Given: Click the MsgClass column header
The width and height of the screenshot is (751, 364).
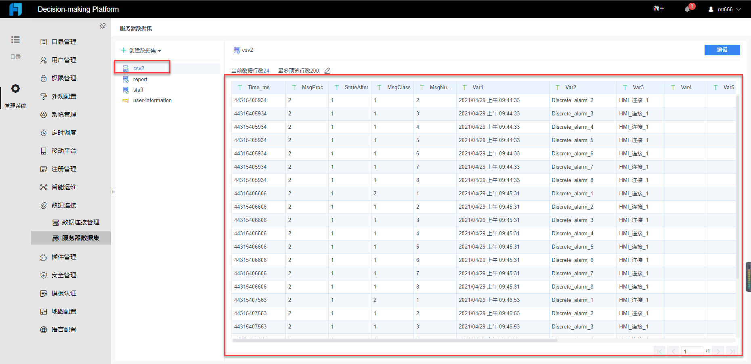Looking at the screenshot, I should pos(392,88).
